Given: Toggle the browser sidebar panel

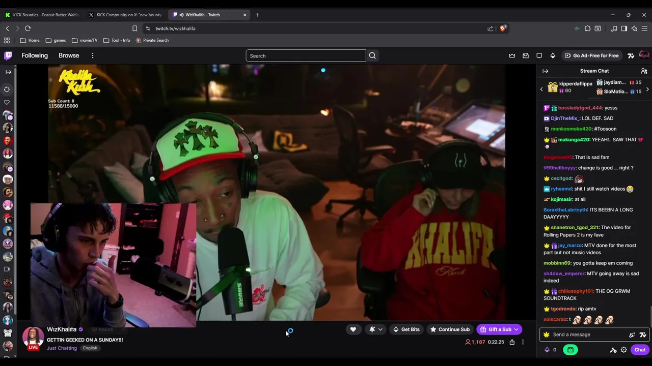Looking at the screenshot, I should click(x=624, y=28).
